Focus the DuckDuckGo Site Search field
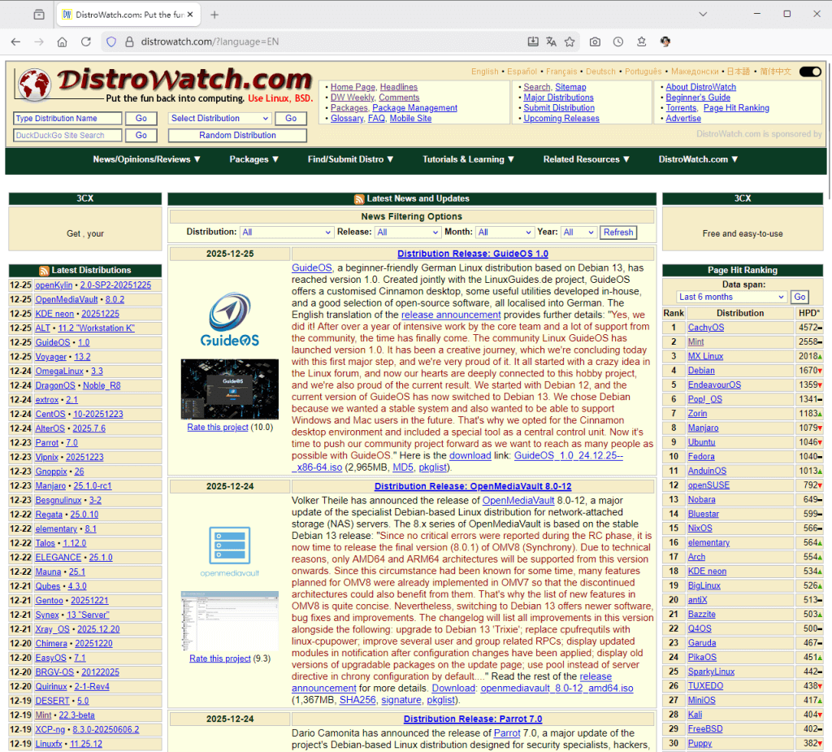 coord(67,136)
